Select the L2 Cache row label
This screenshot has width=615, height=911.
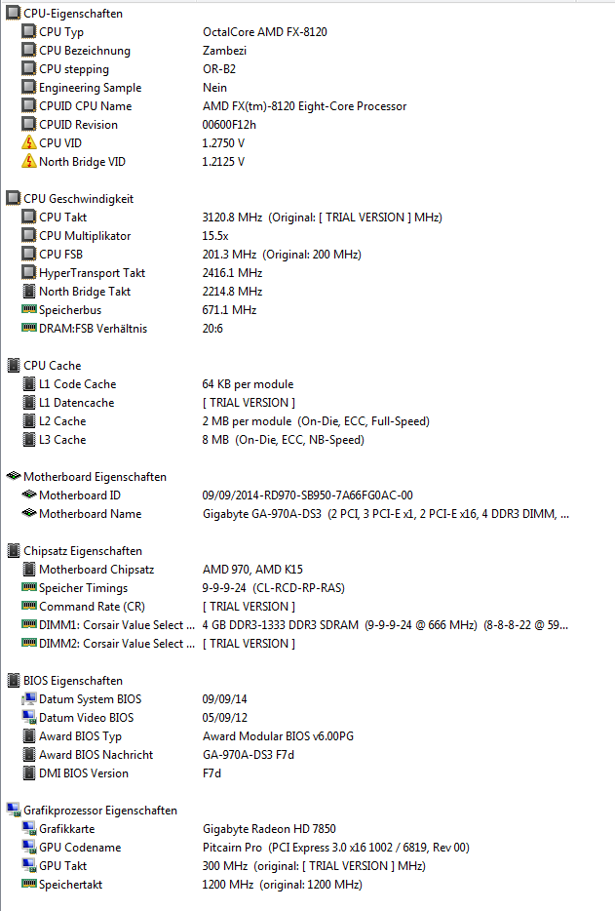tap(62, 421)
